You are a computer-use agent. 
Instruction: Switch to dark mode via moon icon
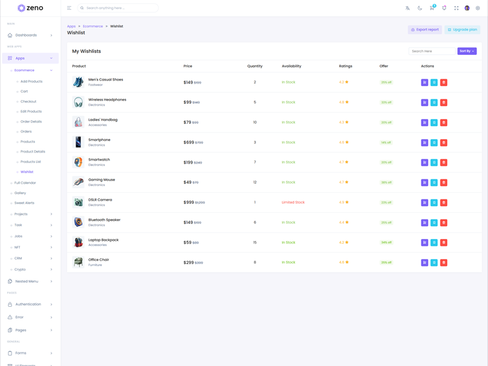coord(420,8)
